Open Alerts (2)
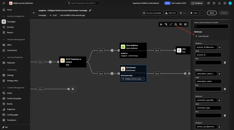This screenshot has width=234, height=130. click(x=171, y=13)
